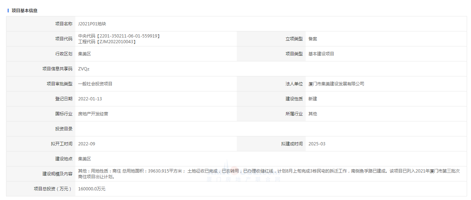Select the 所属行业 value 其他
This screenshot has height=200, width=471.
pos(312,114)
